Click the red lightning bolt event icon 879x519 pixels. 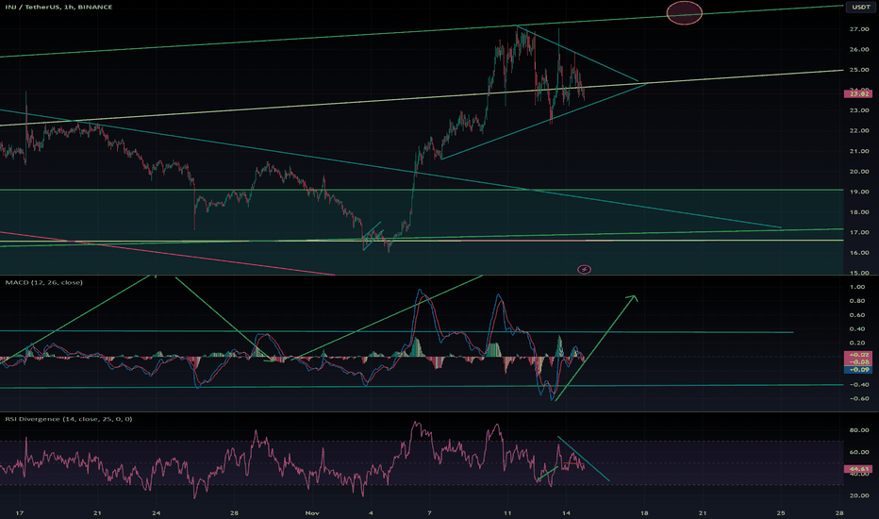tap(584, 270)
